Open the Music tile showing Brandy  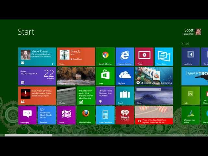(x=76, y=57)
